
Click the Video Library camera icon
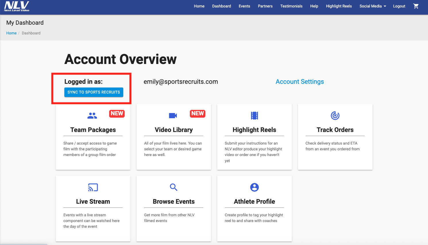pos(173,116)
